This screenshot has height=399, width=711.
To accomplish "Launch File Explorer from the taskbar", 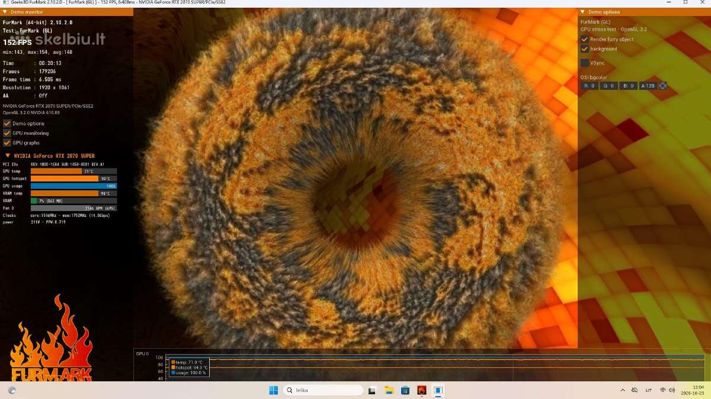I will click(x=389, y=390).
